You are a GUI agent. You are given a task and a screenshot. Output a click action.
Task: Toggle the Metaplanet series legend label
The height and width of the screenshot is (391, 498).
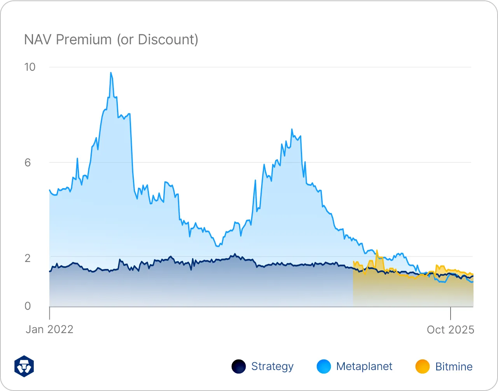pyautogui.click(x=364, y=367)
